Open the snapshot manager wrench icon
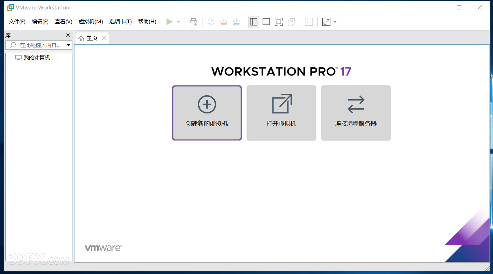 [236, 22]
